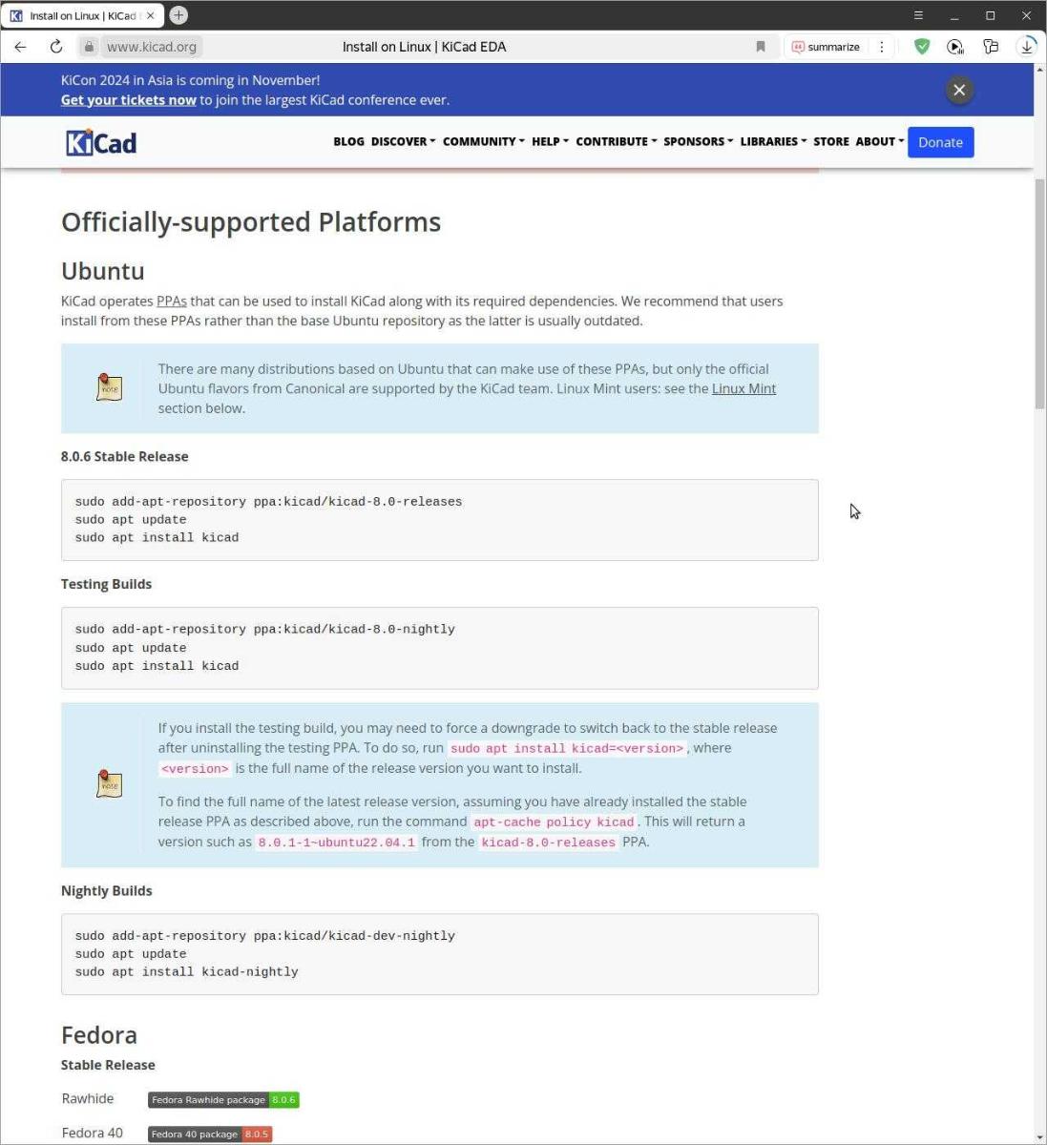
Task: Click the summarize extension button
Action: pos(826,47)
